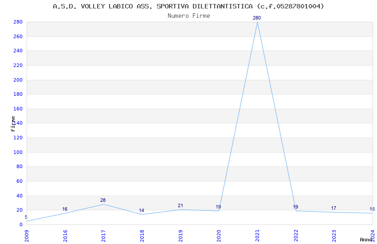Image resolution: width=377 pixels, height=244 pixels.
Task: Click data label 14 above 2018 point
Action: (141, 210)
